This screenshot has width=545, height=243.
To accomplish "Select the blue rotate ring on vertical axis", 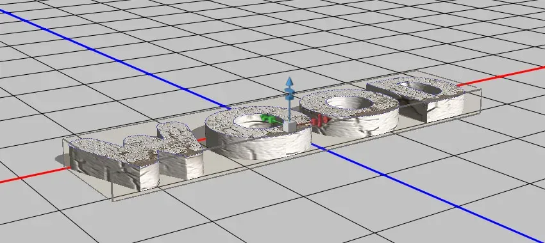I will pyautogui.click(x=290, y=91).
